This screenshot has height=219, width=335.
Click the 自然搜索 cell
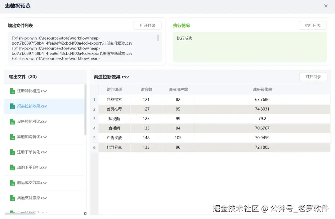tap(114, 100)
